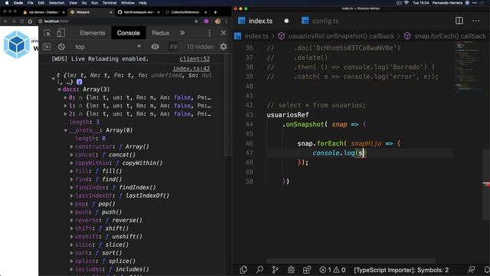
Task: Collapse the docs: Array(3) node
Action: pyautogui.click(x=60, y=90)
